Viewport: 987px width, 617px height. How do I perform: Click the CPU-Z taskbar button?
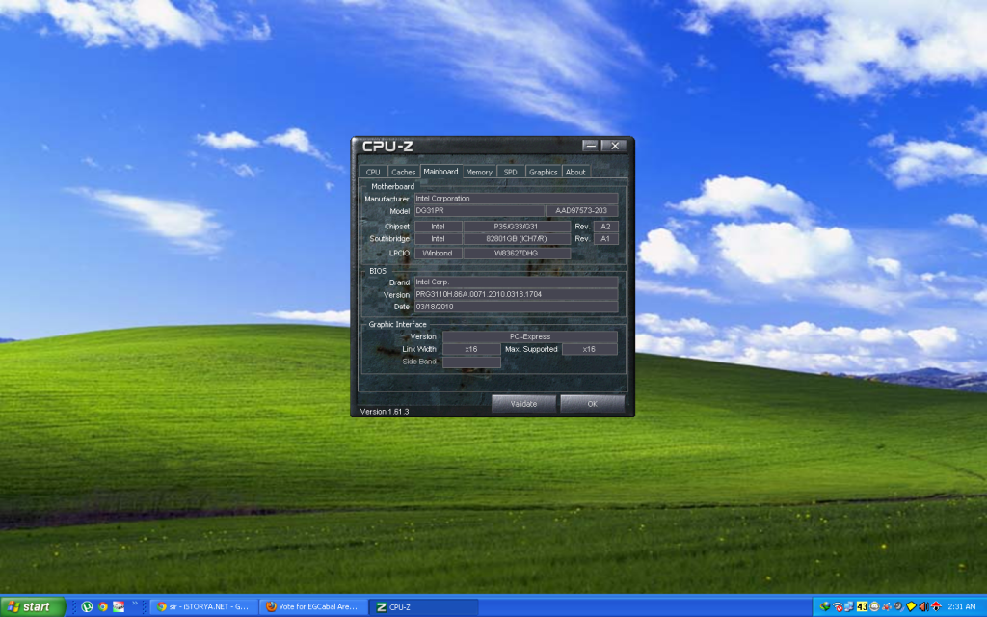[423, 607]
